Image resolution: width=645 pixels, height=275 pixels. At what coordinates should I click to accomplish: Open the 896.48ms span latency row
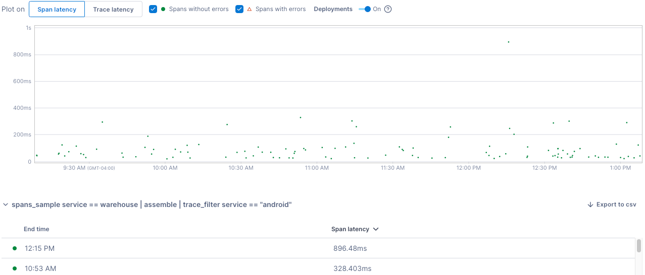click(x=350, y=248)
